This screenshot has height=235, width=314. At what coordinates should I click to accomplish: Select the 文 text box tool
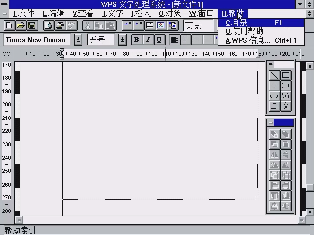286,106
